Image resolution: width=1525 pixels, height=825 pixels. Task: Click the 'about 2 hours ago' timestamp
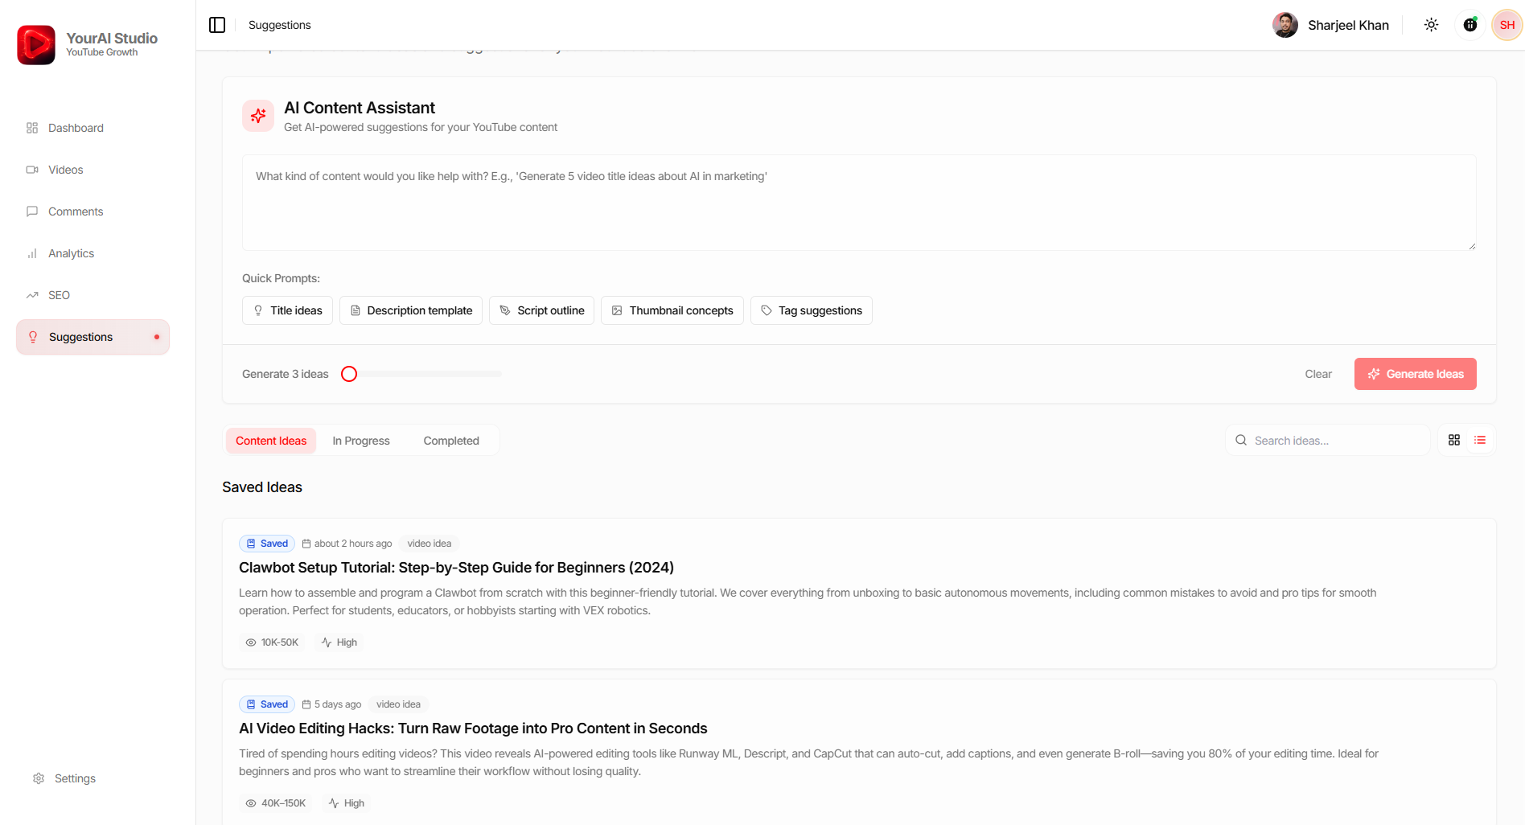point(347,544)
